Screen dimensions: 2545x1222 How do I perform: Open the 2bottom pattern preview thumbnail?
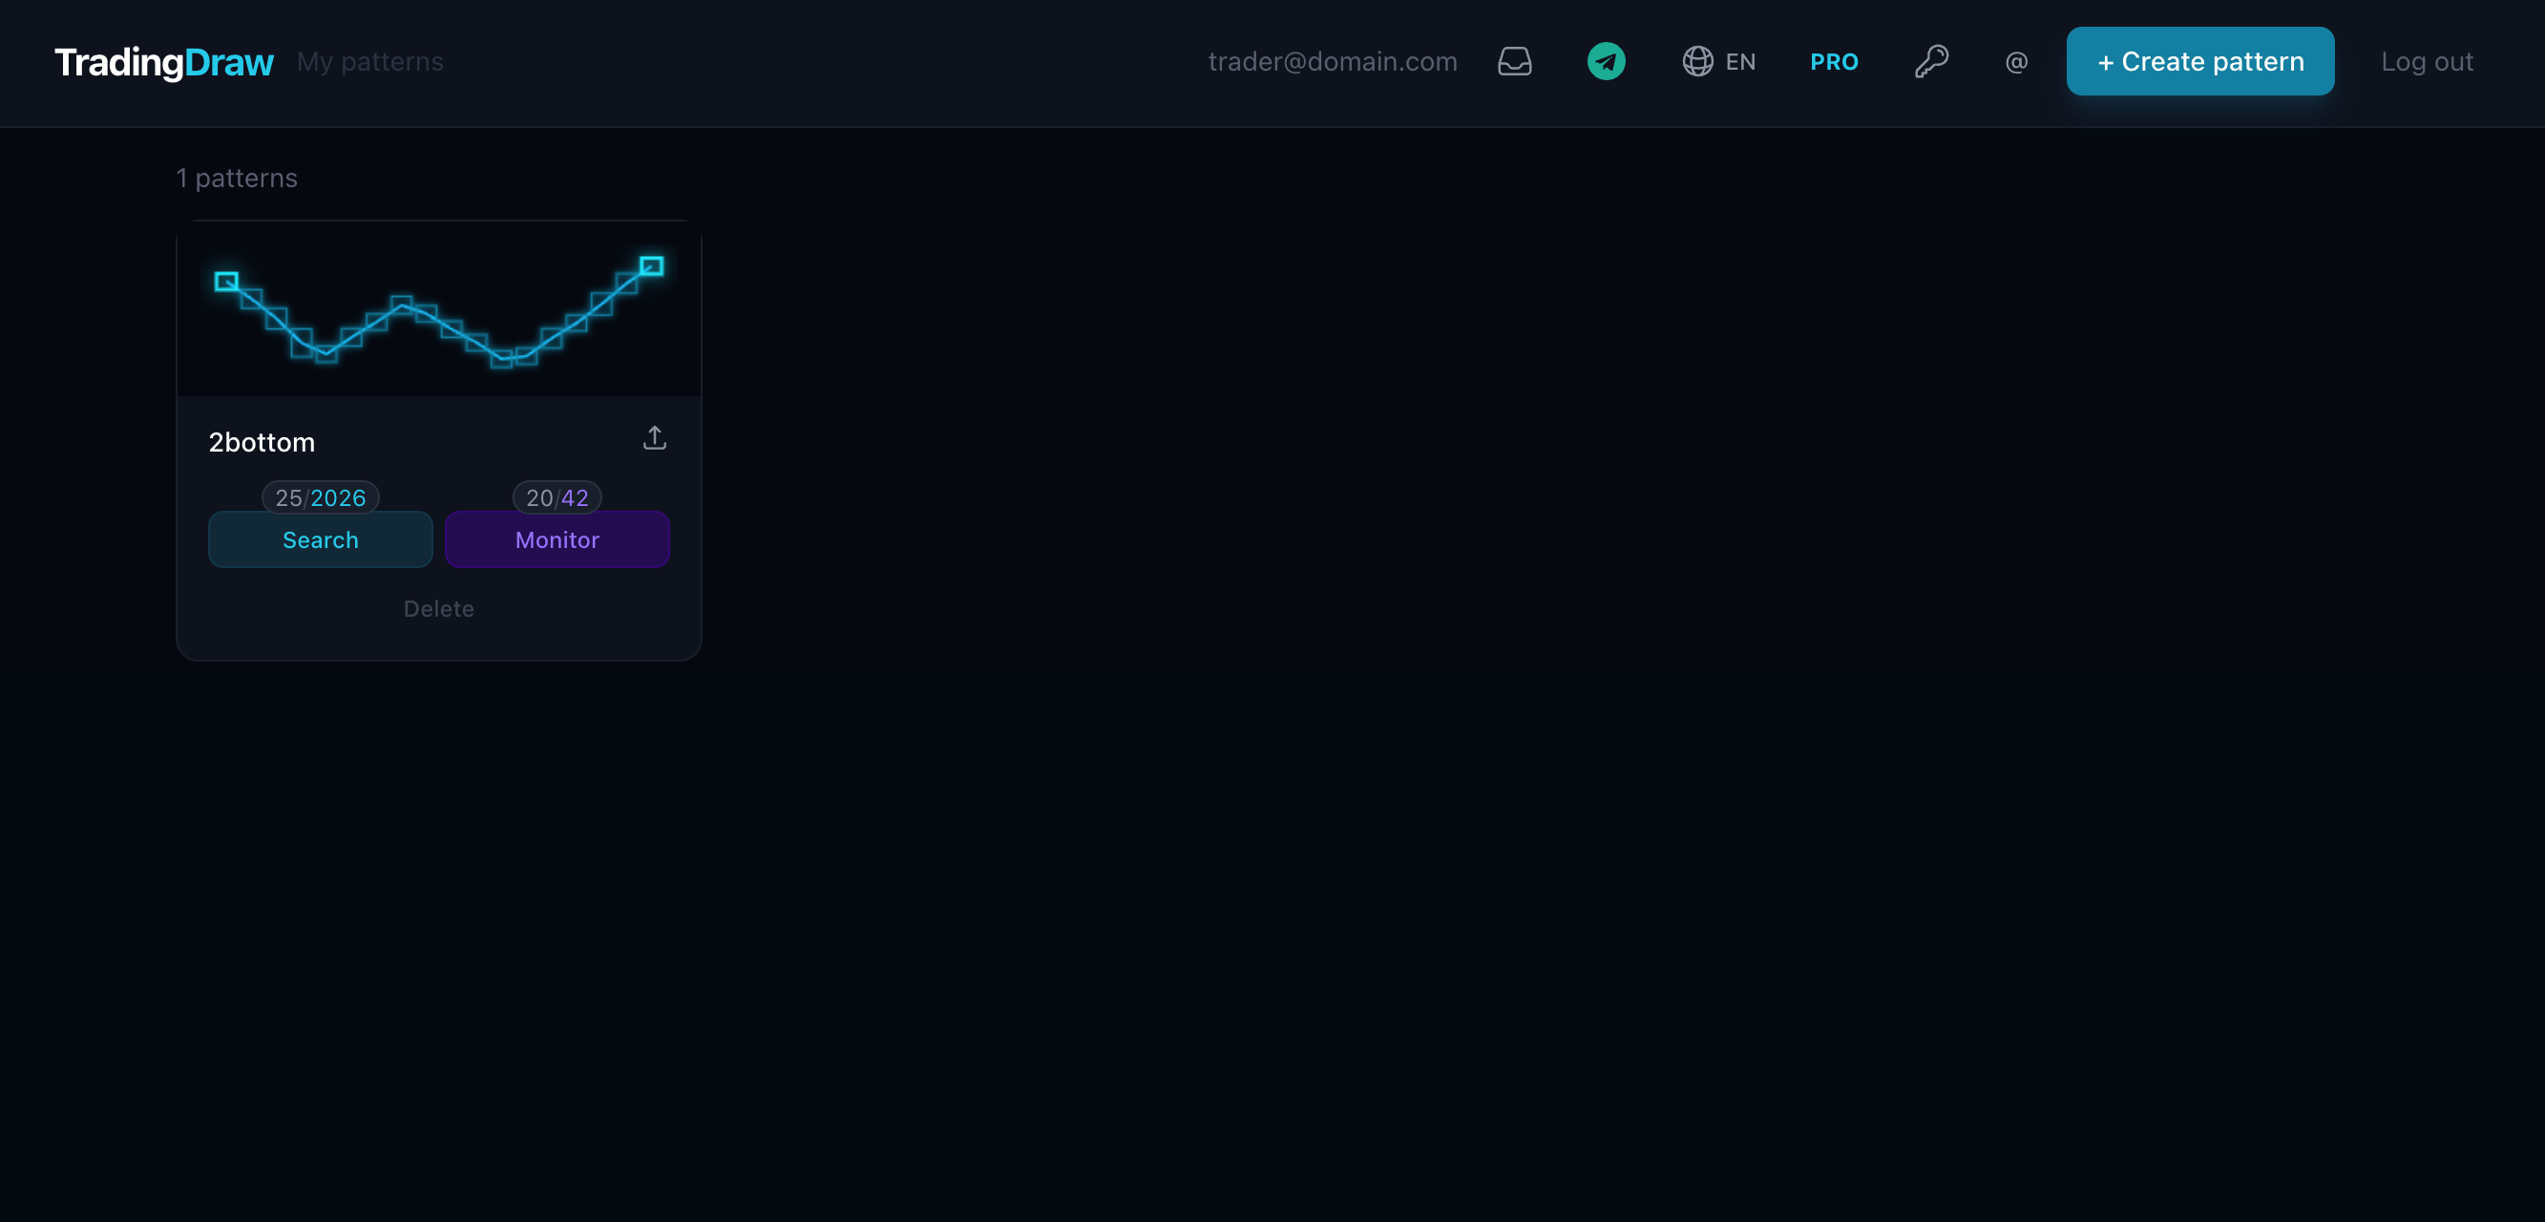click(x=437, y=314)
